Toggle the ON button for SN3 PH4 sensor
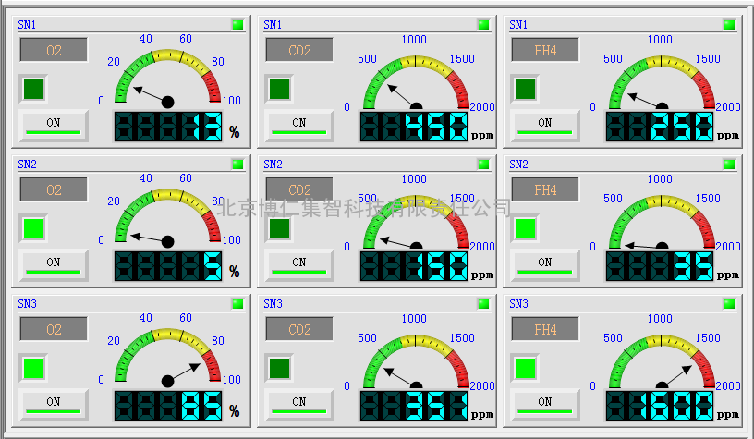This screenshot has height=439, width=754. click(x=545, y=405)
